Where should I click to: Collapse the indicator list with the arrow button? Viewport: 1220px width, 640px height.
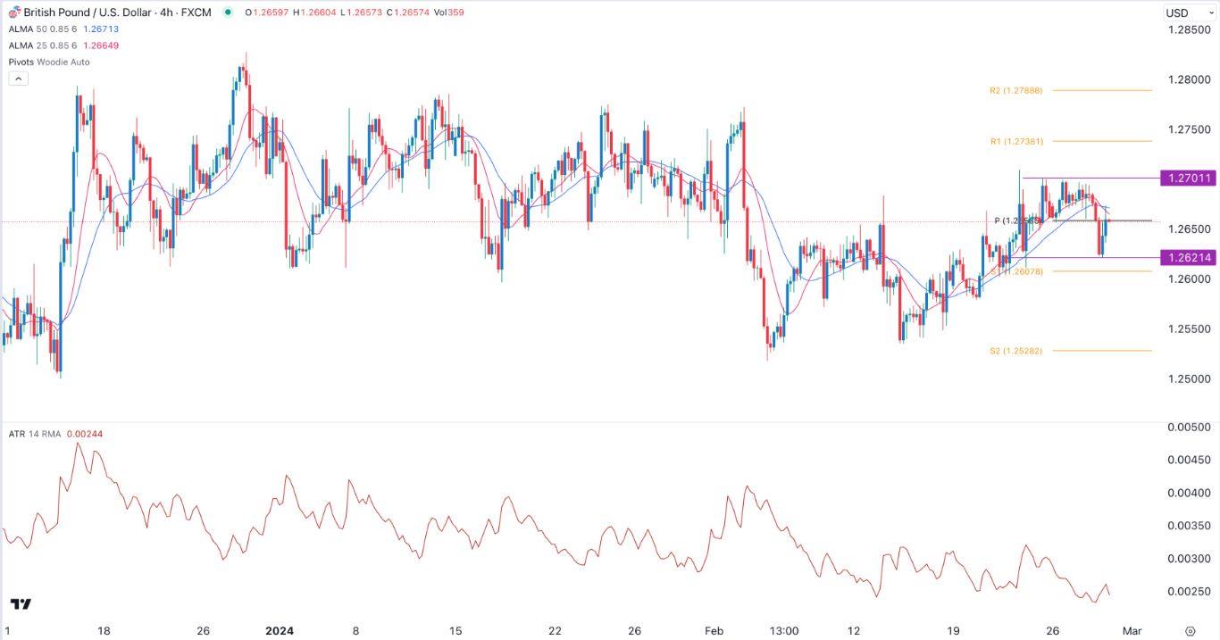pos(17,77)
